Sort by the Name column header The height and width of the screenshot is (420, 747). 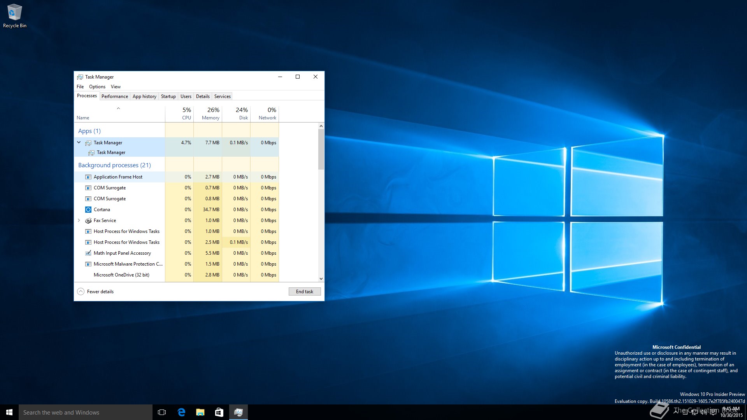(x=119, y=114)
